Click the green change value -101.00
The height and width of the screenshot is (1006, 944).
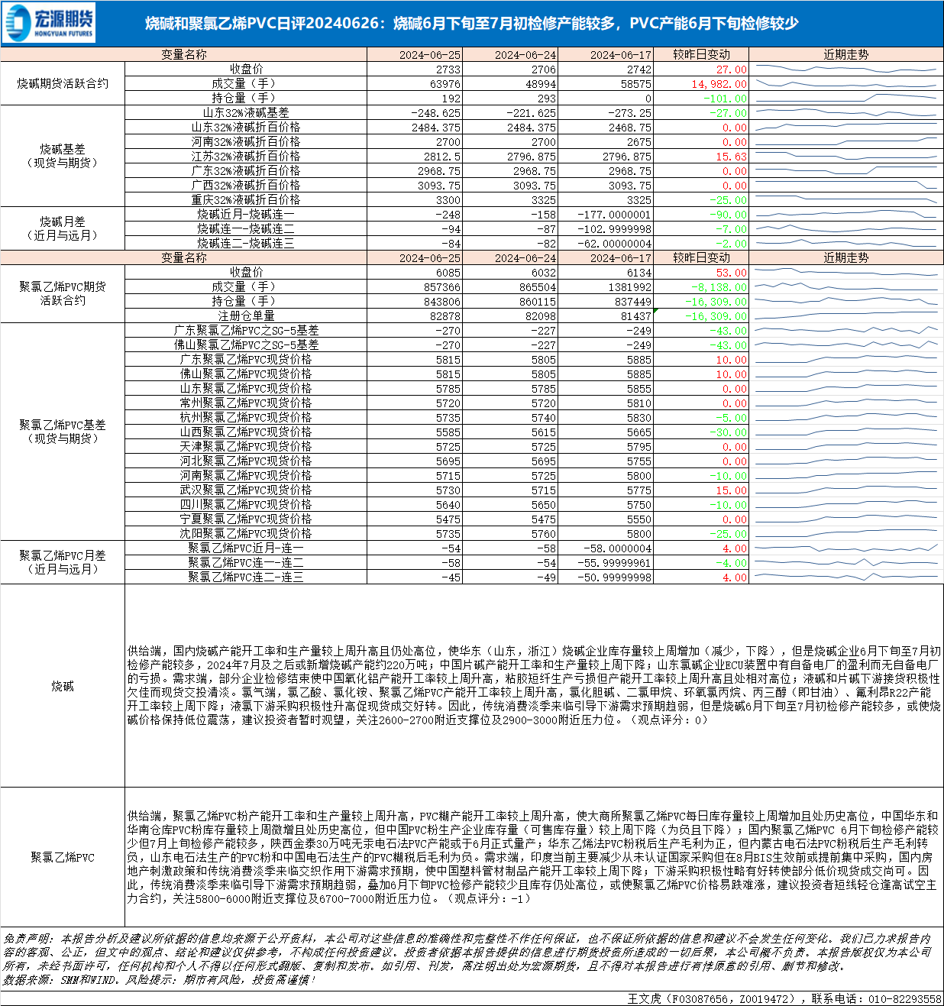tap(725, 99)
